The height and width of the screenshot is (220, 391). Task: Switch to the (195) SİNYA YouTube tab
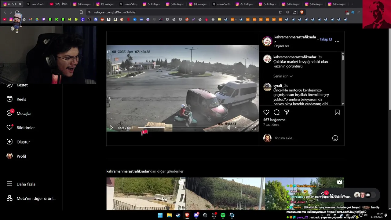pos(58,4)
